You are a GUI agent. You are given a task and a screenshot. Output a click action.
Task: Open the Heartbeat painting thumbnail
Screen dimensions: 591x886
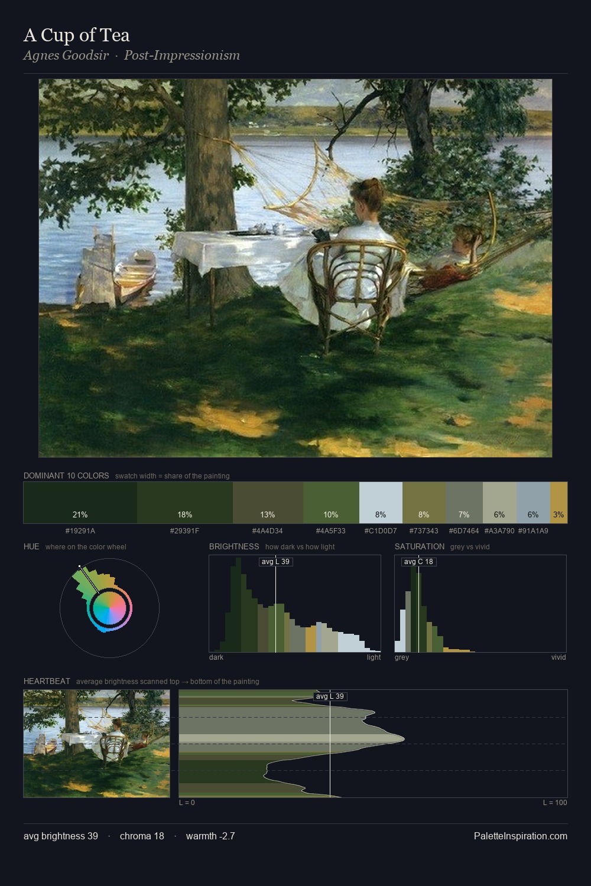(x=96, y=744)
